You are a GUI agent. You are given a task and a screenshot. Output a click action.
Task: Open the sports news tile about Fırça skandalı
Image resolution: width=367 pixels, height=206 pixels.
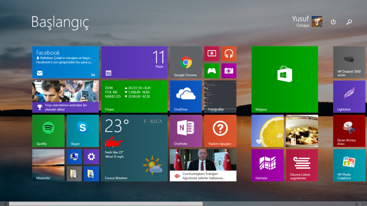tap(66, 97)
